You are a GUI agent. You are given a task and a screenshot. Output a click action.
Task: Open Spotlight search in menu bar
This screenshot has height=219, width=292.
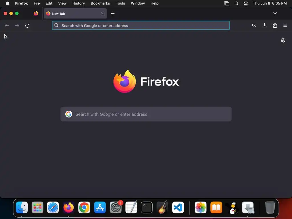click(236, 3)
